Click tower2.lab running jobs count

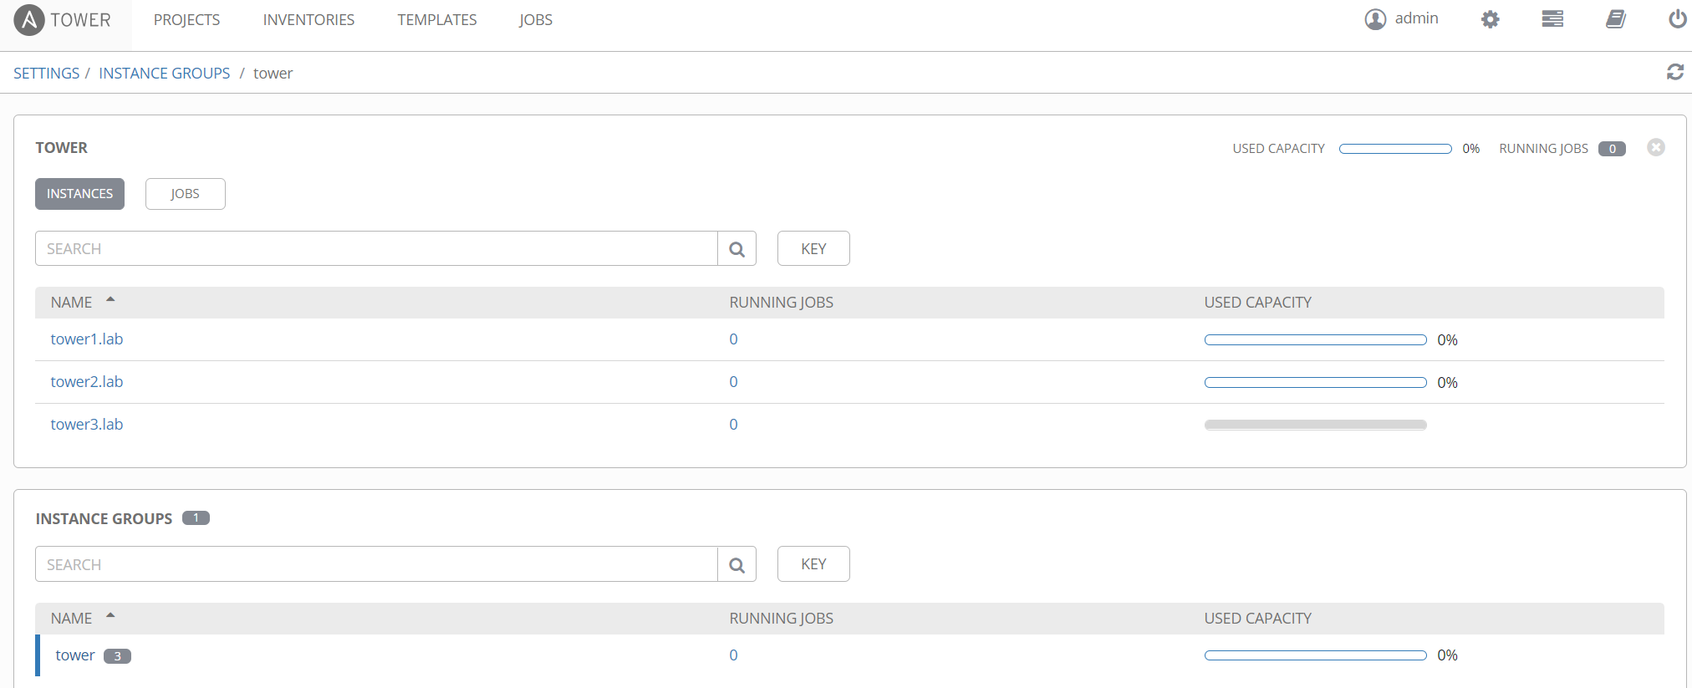733,382
